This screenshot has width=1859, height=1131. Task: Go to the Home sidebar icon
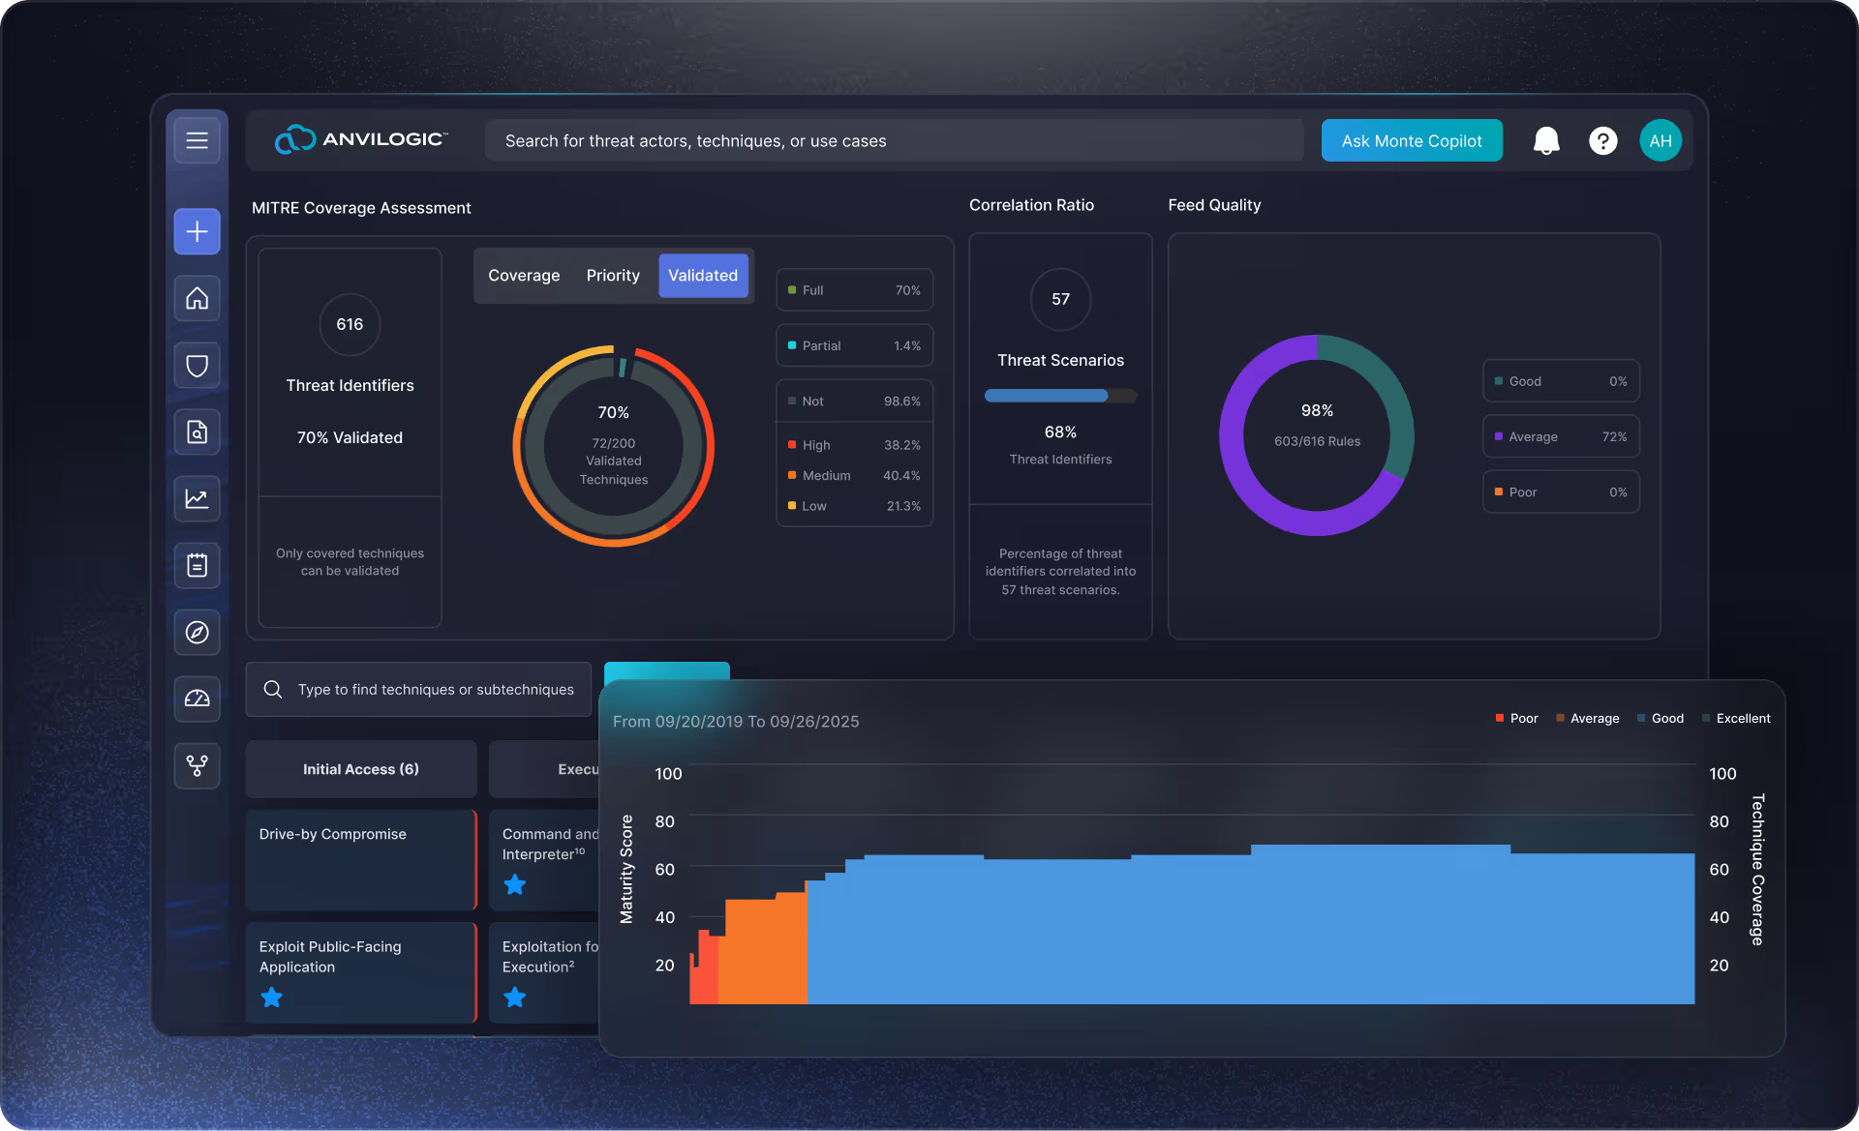point(197,298)
